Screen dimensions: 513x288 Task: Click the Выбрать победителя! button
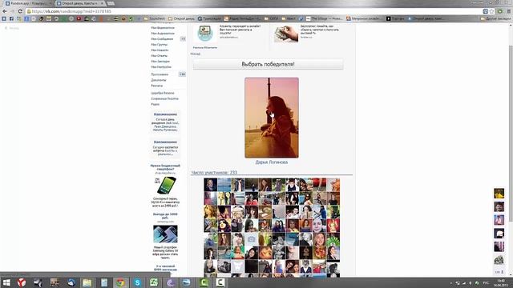pyautogui.click(x=268, y=64)
